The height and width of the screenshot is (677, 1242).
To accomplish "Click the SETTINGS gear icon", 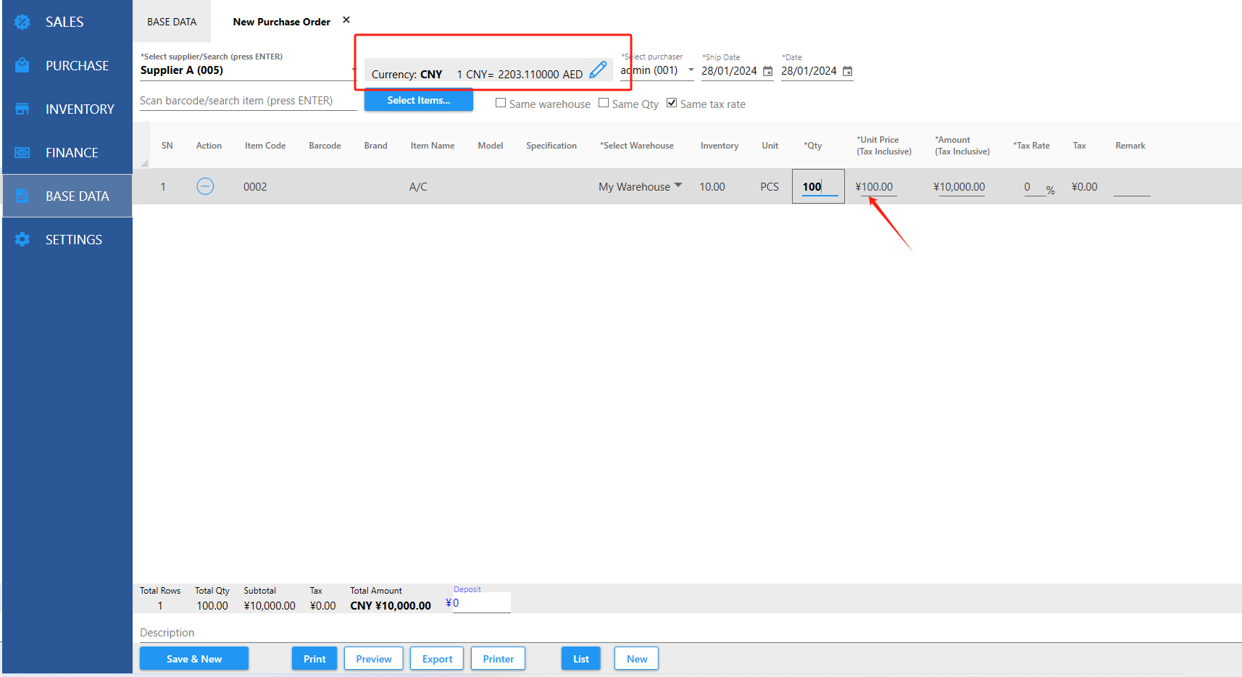I will pos(22,239).
